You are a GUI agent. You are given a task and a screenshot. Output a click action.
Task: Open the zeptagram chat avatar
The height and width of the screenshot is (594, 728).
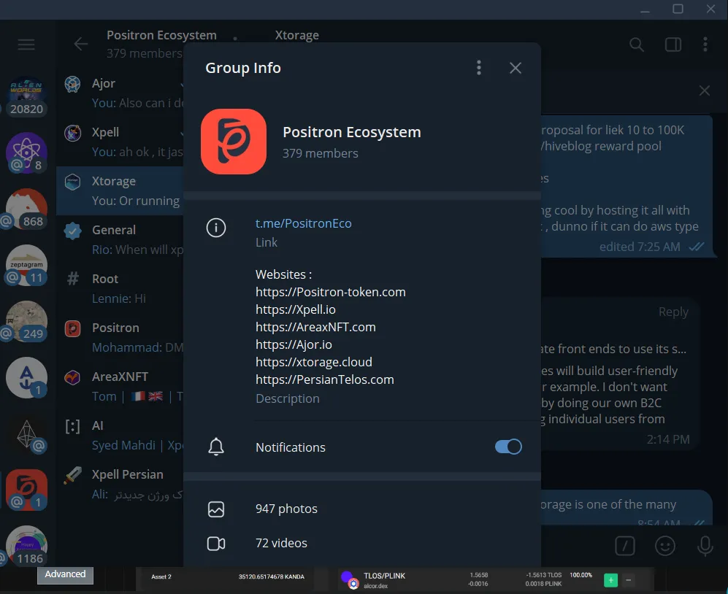point(26,265)
